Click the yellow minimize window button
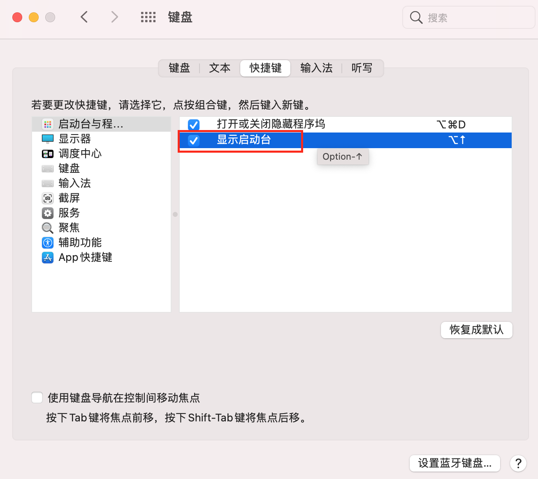 [x=34, y=17]
